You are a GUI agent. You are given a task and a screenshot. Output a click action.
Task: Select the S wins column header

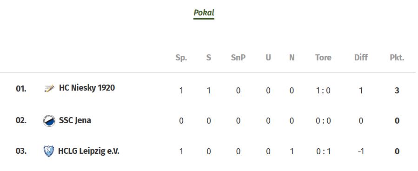[209, 58]
